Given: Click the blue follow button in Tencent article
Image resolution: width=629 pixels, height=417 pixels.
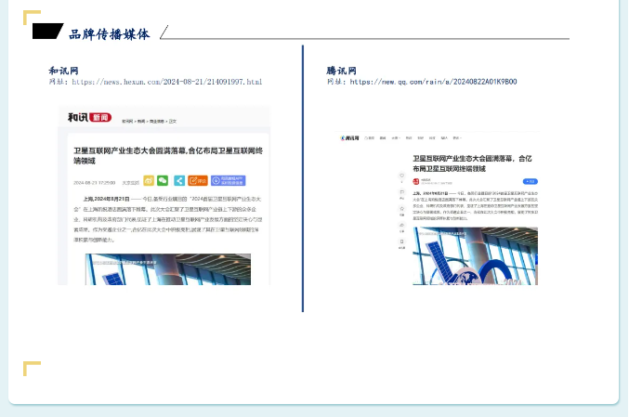Looking at the screenshot, I should (x=531, y=182).
